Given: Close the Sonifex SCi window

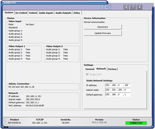Looking at the screenshot, I should click(139, 7).
